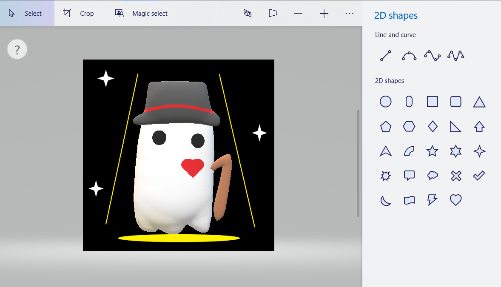Pick the cloud speech bubble shape
The width and height of the screenshot is (501, 287).
click(x=432, y=175)
